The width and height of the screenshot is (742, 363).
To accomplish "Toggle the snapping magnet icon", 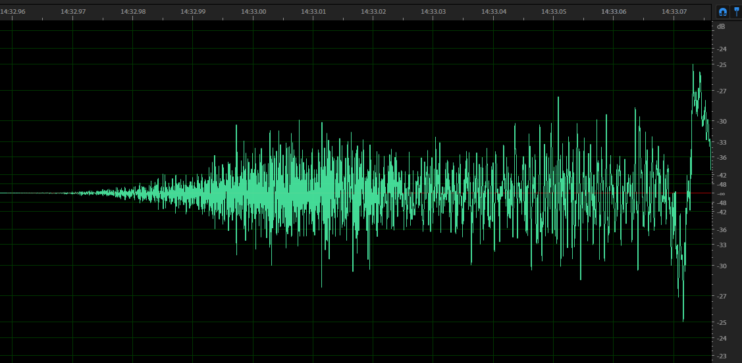I will point(722,11).
